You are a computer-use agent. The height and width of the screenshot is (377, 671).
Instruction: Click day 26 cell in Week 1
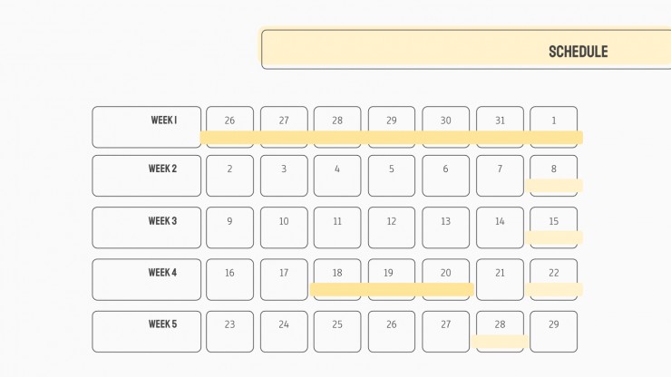click(x=229, y=127)
